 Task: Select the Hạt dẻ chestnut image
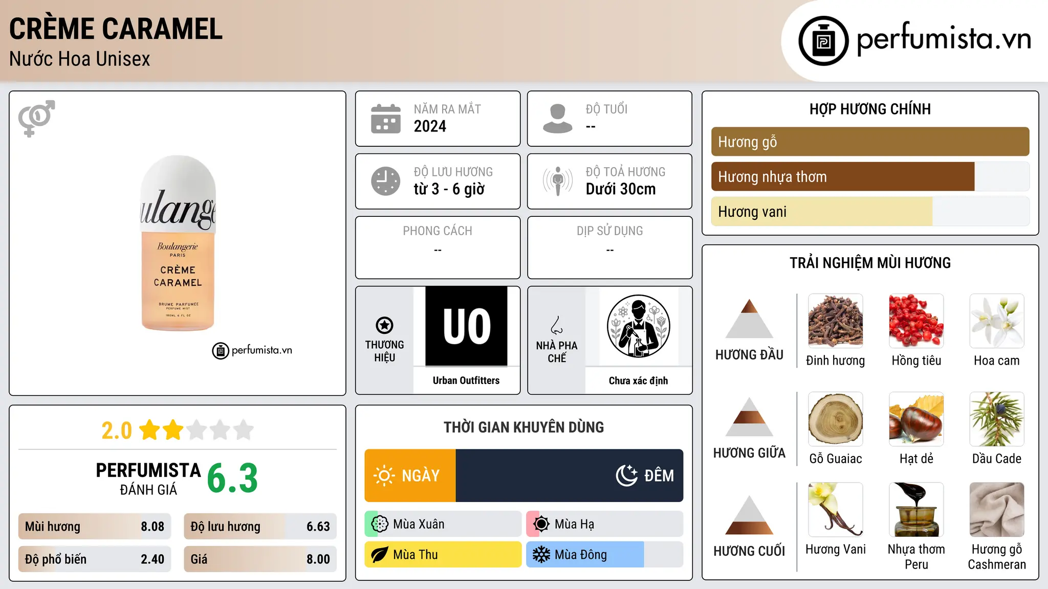tap(916, 419)
